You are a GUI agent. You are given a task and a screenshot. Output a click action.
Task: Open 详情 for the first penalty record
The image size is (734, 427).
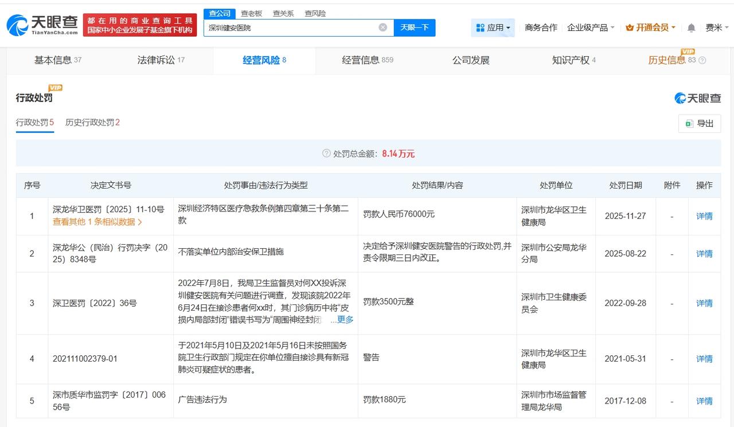(x=704, y=216)
